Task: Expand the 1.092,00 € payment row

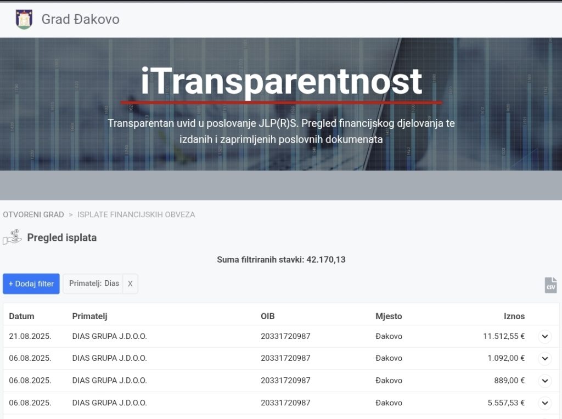Action: click(545, 359)
